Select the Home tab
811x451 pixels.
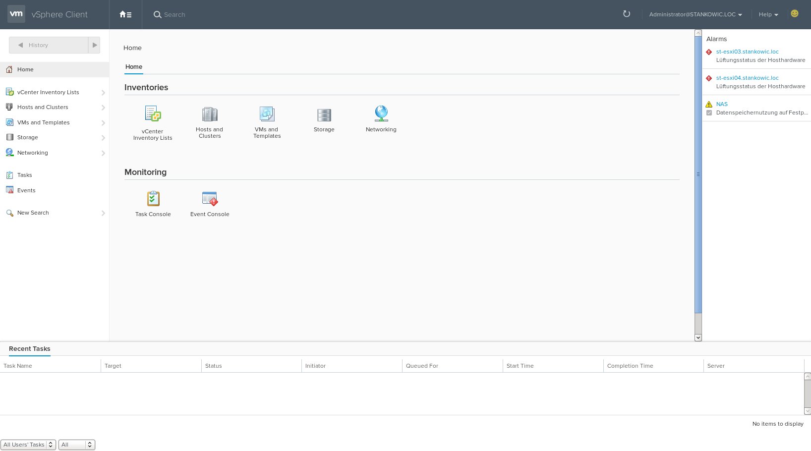[x=134, y=67]
